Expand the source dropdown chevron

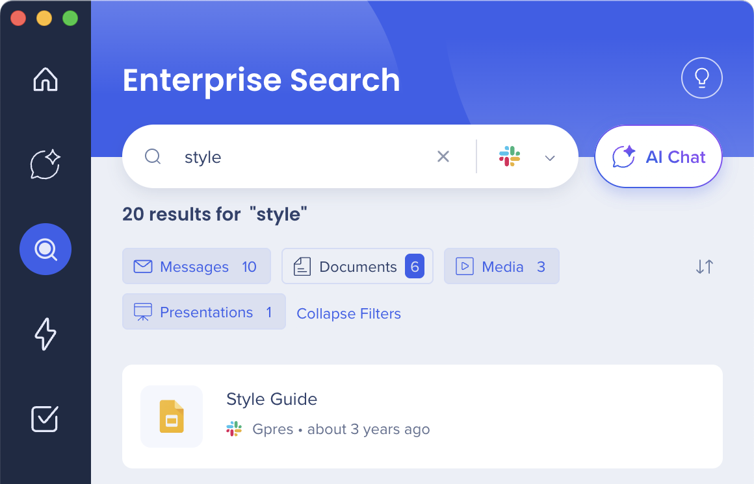pos(550,158)
